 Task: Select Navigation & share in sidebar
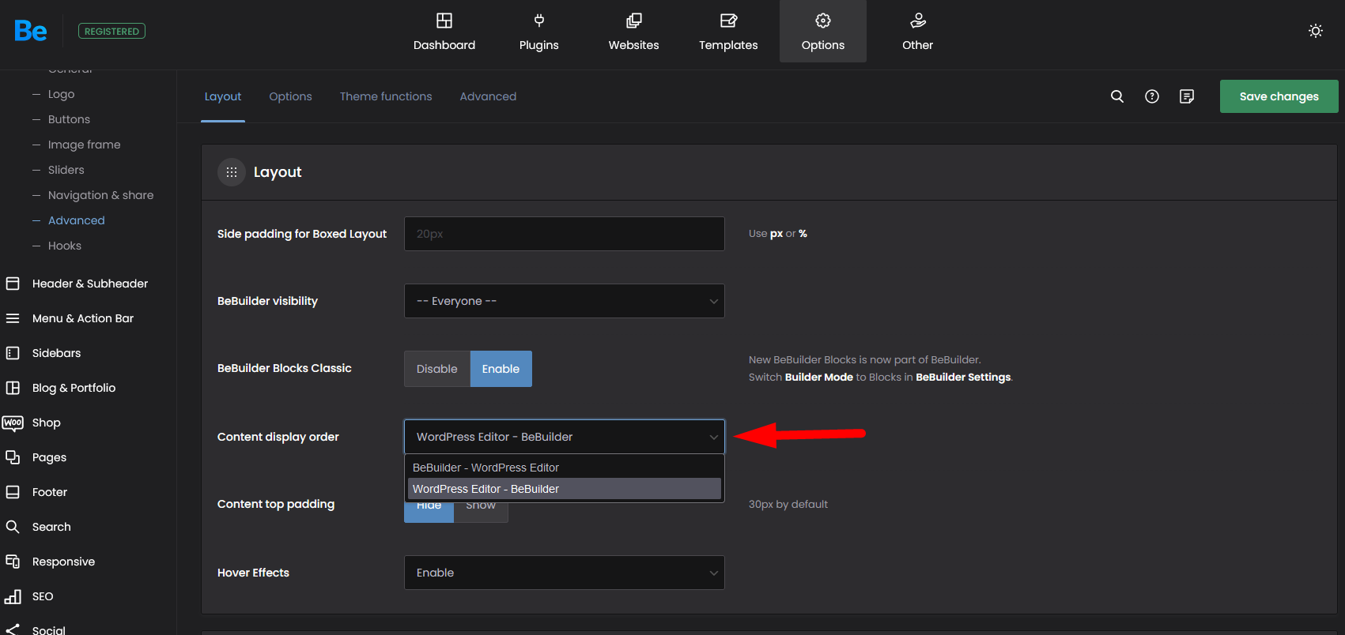click(101, 195)
